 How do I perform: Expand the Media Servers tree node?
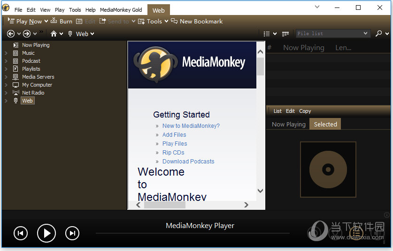coord(6,77)
